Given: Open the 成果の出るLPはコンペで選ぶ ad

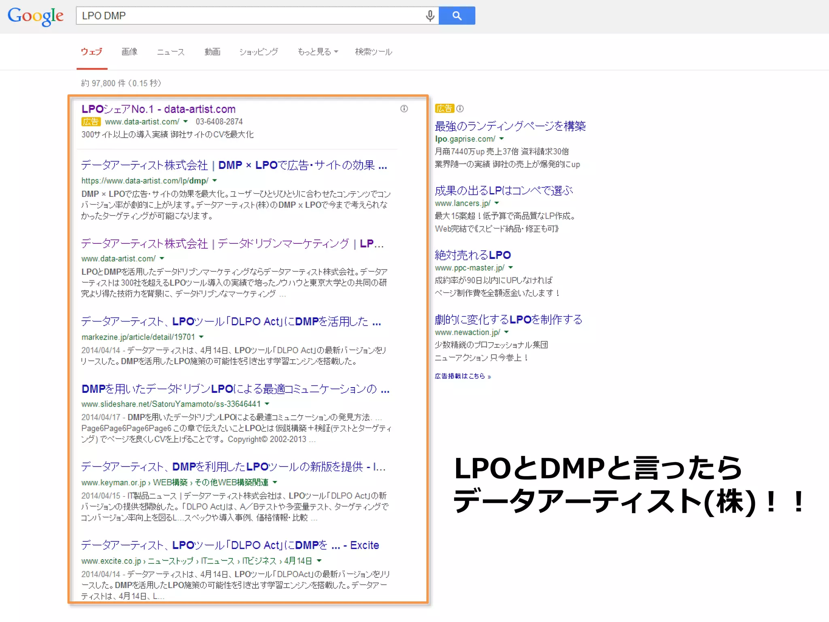Looking at the screenshot, I should click(504, 190).
